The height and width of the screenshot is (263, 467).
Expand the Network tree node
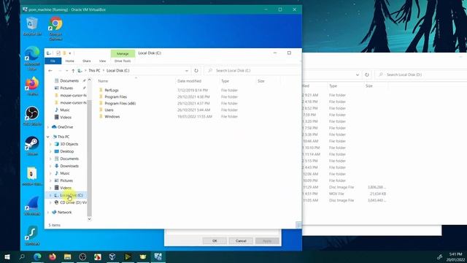[48, 213]
